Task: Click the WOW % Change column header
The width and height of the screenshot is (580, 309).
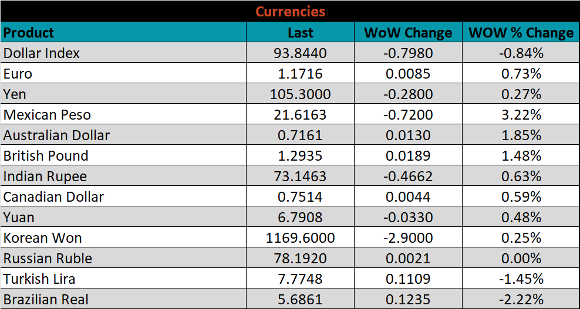Action: (x=521, y=33)
